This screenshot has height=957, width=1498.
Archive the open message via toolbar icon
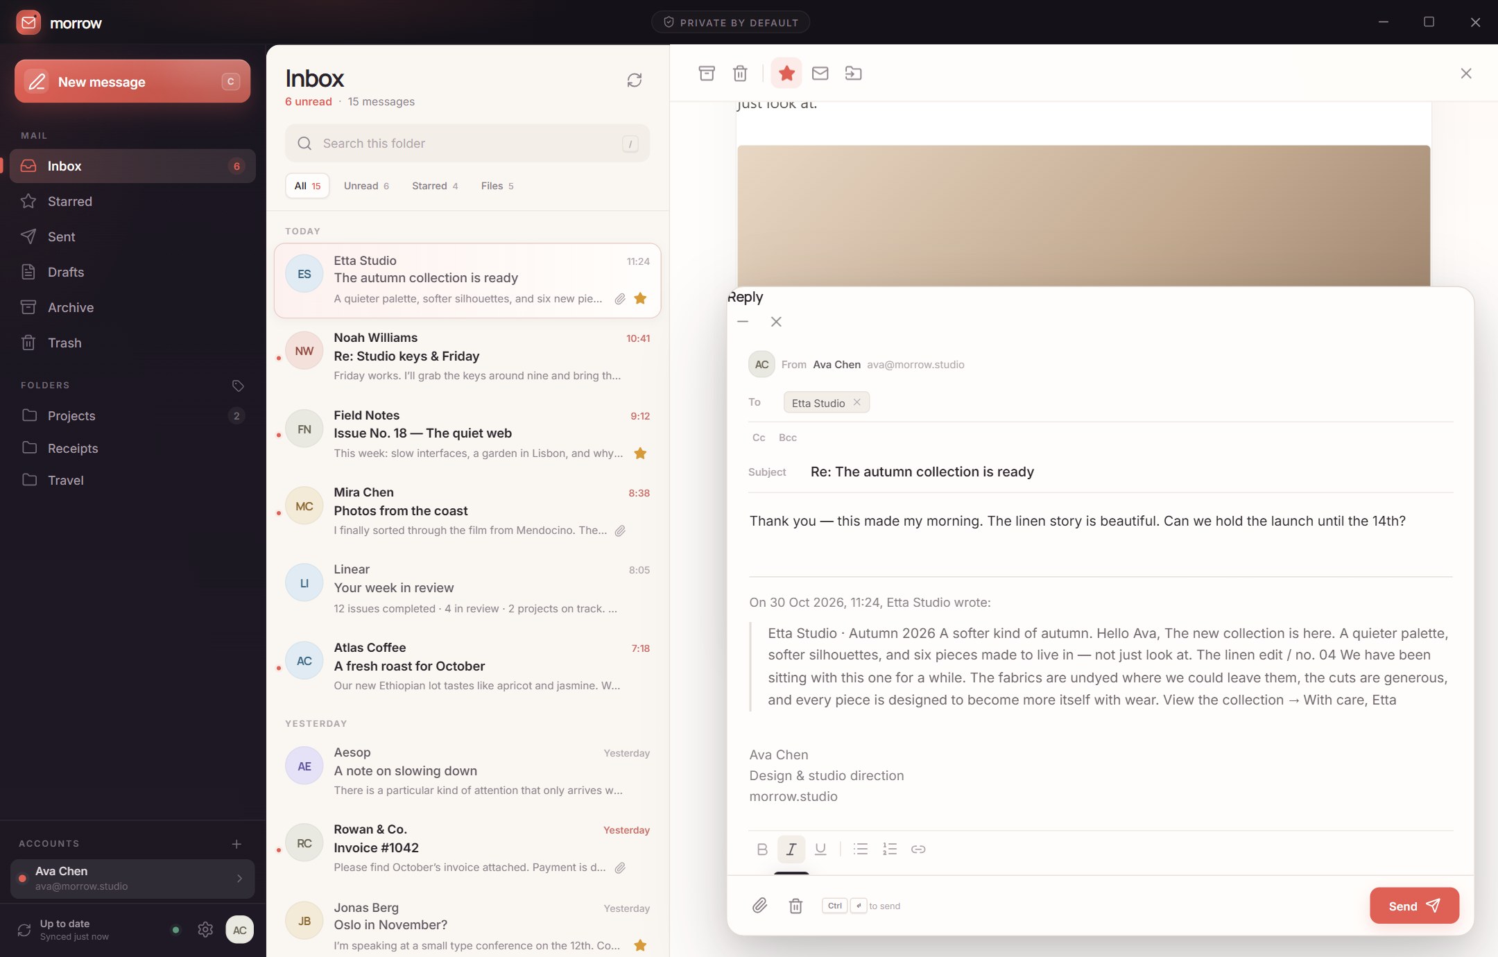[706, 73]
